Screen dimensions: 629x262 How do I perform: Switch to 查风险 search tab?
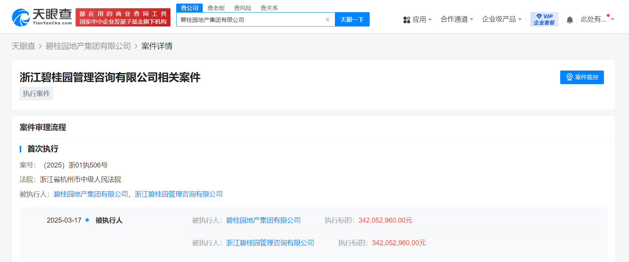(243, 8)
